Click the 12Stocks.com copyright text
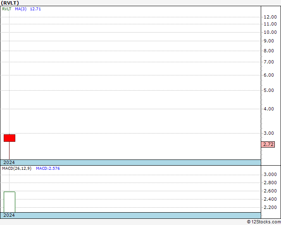This screenshot has height=225, width=281. coord(264,222)
